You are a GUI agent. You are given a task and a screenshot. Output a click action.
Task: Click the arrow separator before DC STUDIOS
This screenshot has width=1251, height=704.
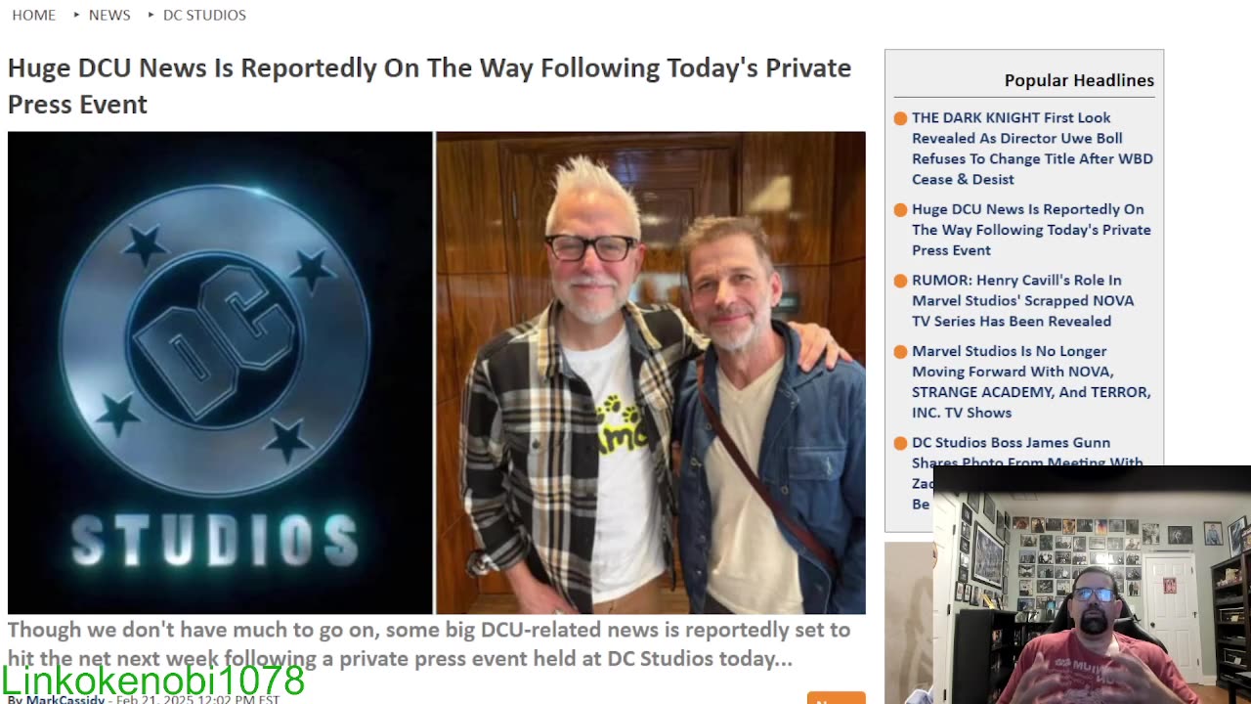[151, 15]
